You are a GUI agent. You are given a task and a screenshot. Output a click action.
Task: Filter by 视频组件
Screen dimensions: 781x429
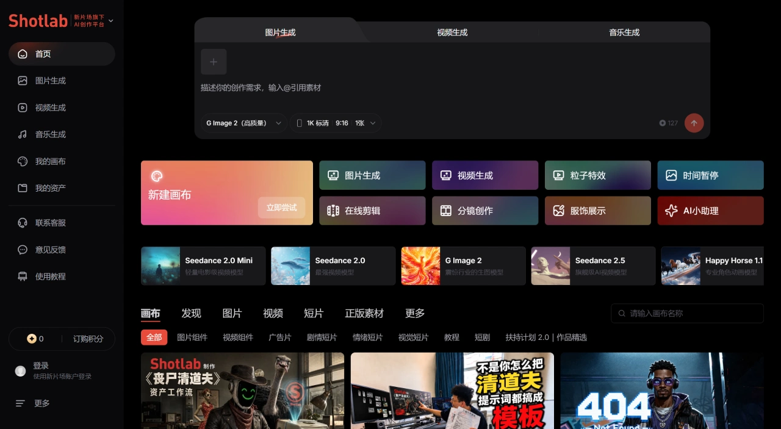tap(238, 337)
